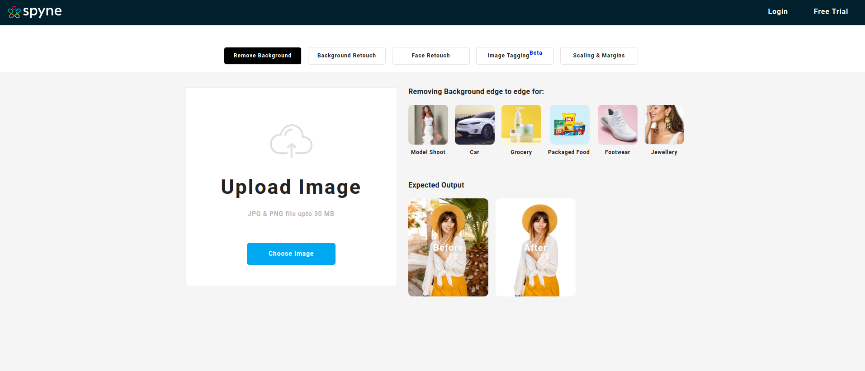The width and height of the screenshot is (865, 371).
Task: View the Before sample image
Action: (x=448, y=247)
